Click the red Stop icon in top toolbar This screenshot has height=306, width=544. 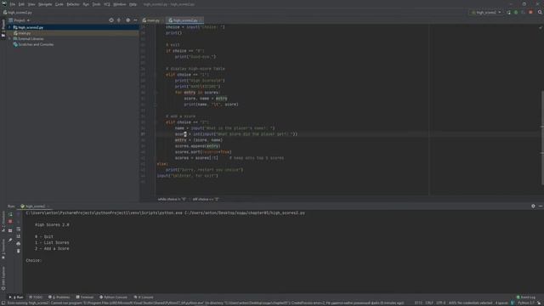[x=530, y=13]
